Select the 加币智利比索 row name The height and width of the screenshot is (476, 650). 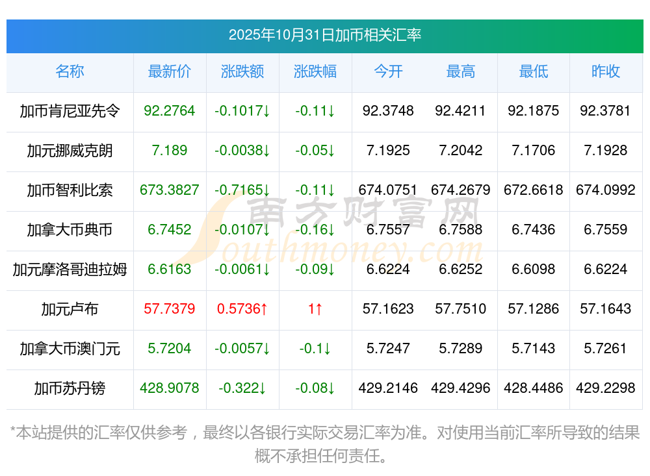pyautogui.click(x=70, y=190)
